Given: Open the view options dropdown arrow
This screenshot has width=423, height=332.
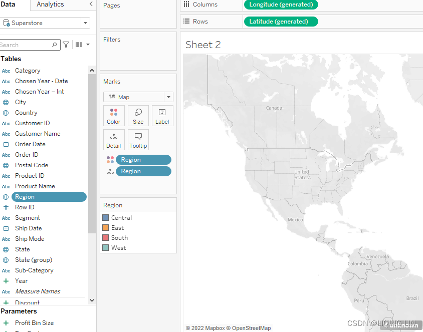Looking at the screenshot, I should (x=88, y=45).
